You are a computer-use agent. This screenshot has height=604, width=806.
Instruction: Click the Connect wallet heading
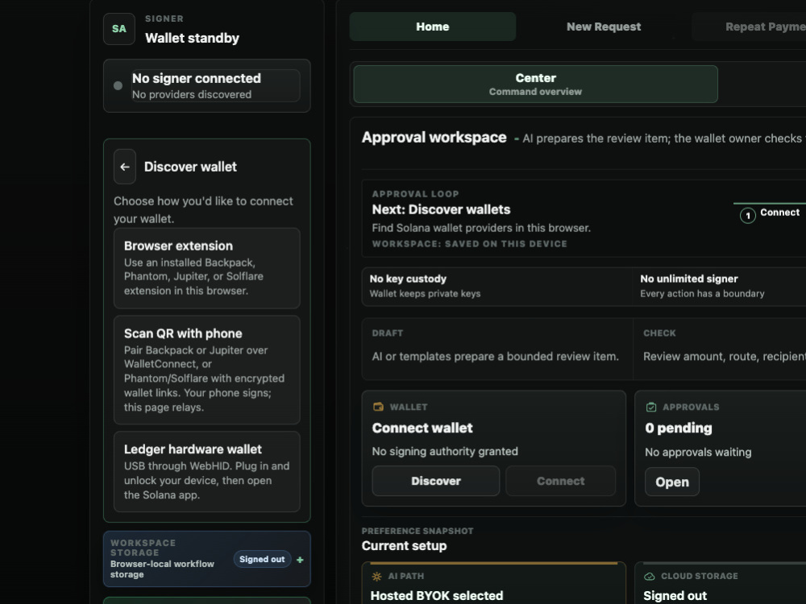click(x=422, y=428)
